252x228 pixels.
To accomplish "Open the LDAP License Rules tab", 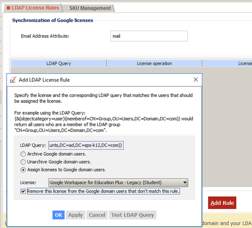I will coord(33,8).
